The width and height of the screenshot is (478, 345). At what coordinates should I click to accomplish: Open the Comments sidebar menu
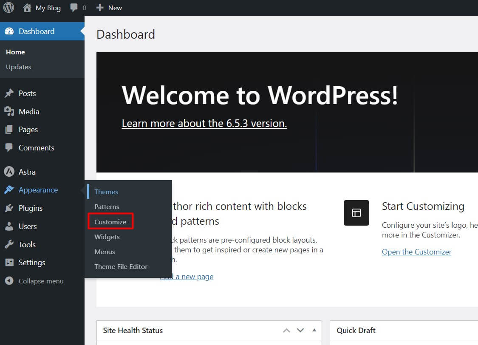[37, 148]
